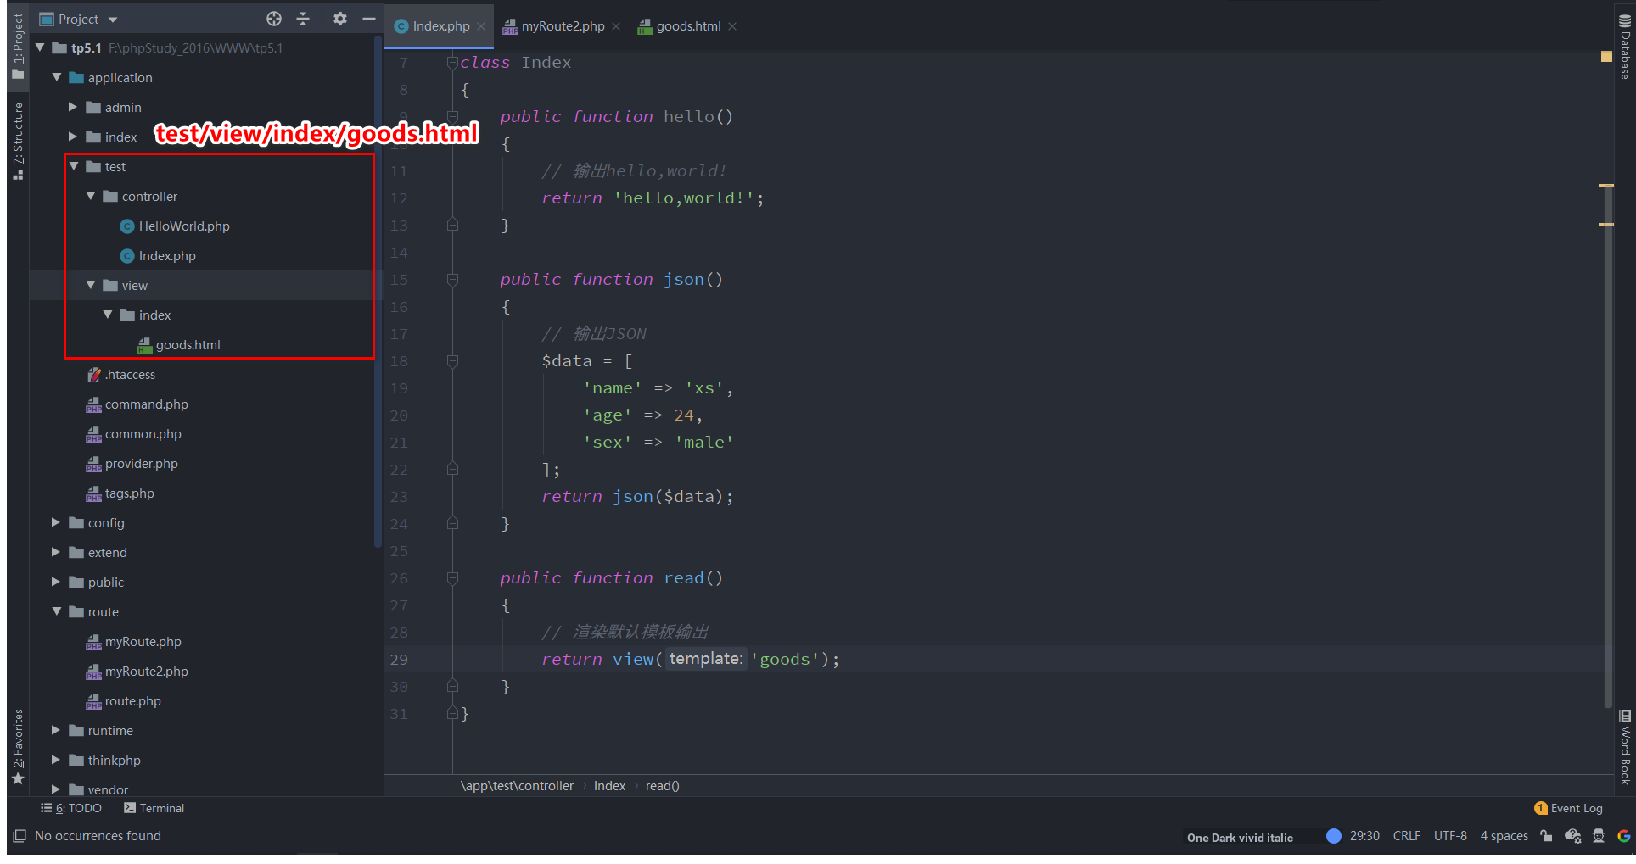This screenshot has height=864, width=1636.
Task: Fold the json() function at line 15
Action: pyautogui.click(x=452, y=279)
